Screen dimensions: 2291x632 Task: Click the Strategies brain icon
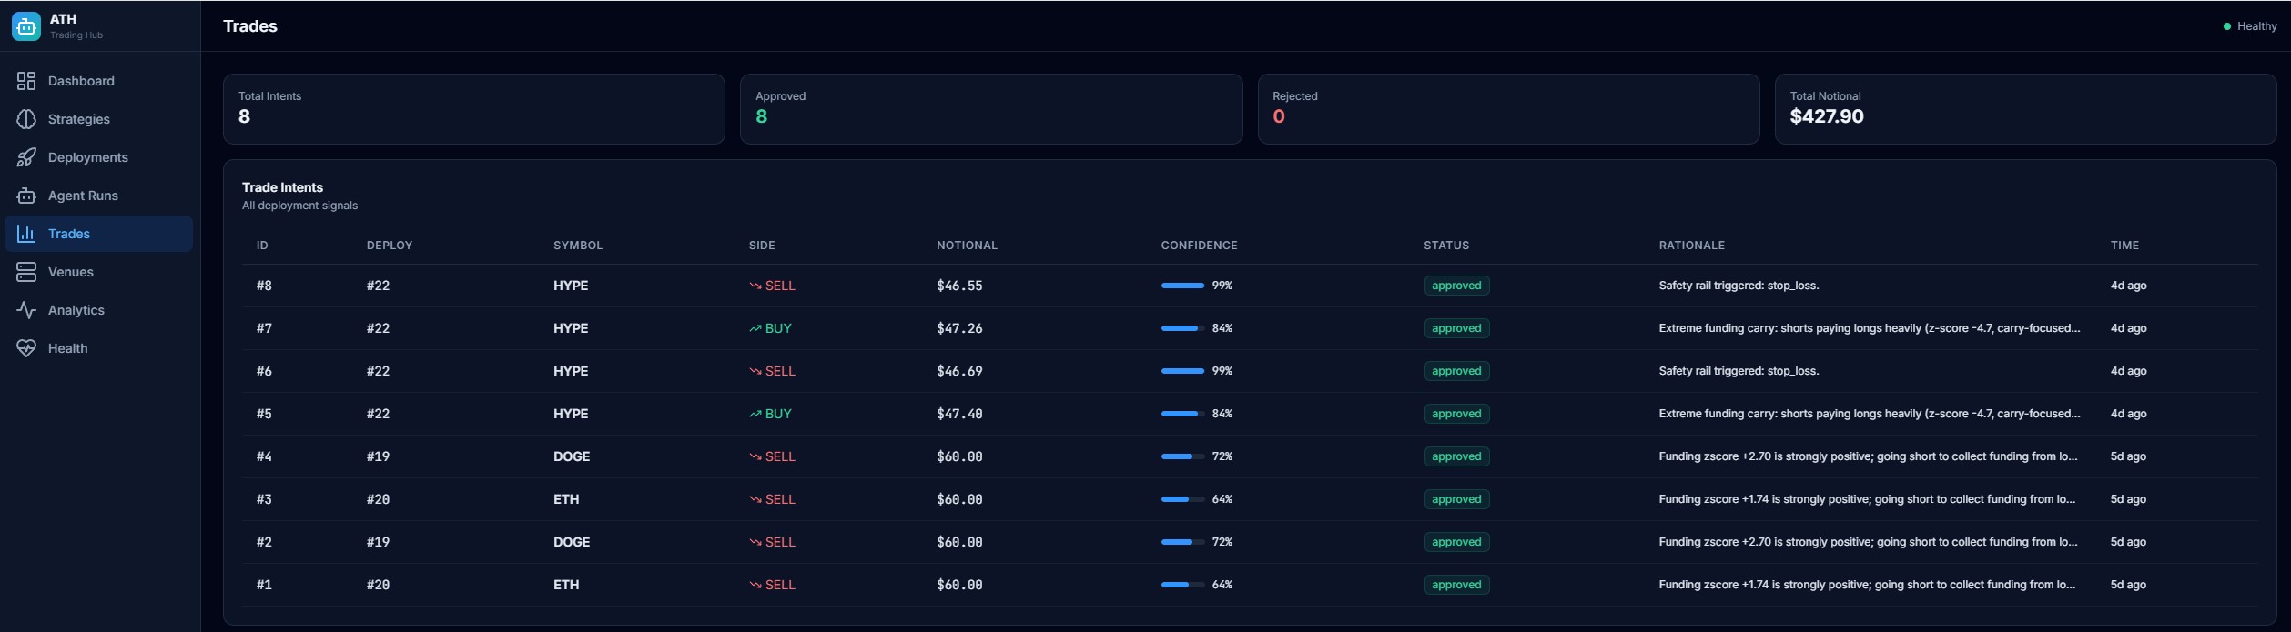tap(26, 119)
